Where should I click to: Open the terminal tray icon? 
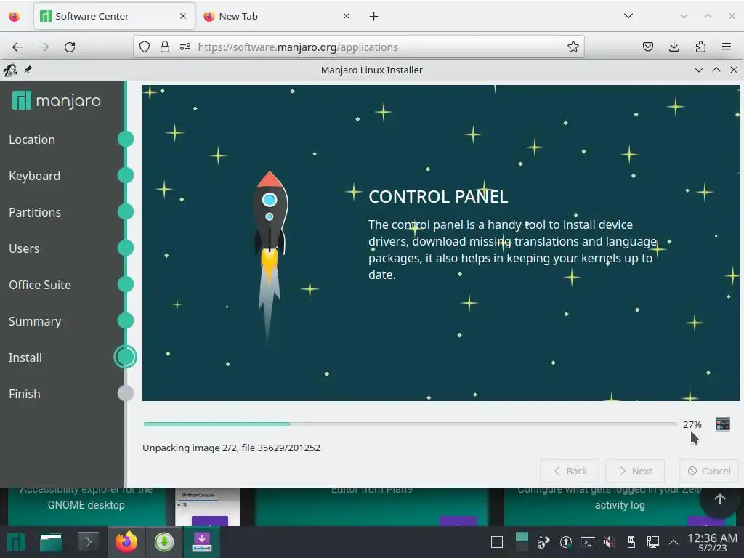click(588, 542)
